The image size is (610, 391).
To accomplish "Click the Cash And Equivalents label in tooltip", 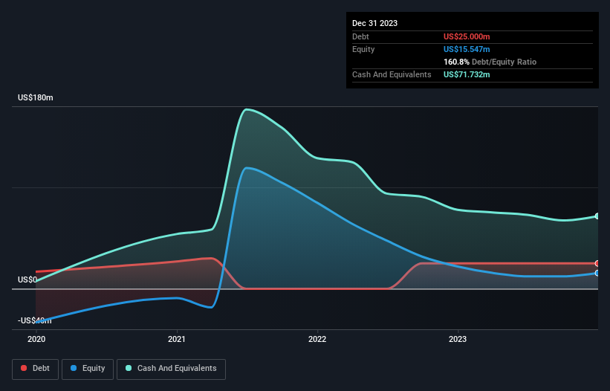I will point(392,74).
